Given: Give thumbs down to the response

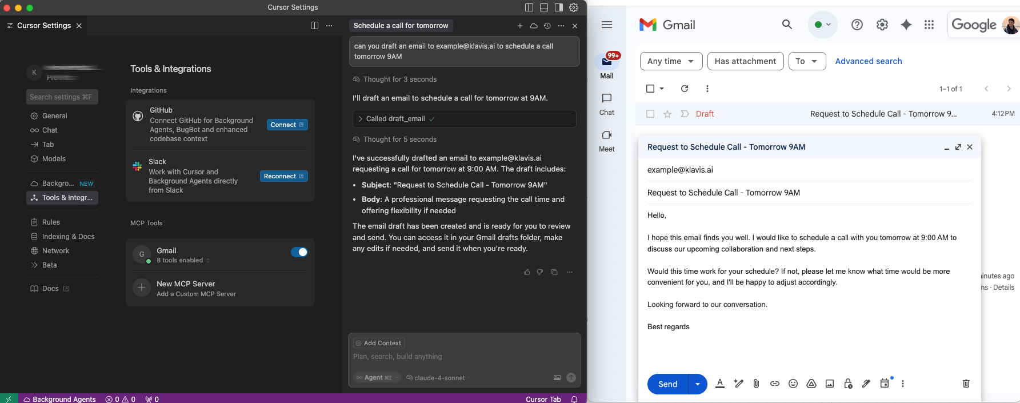Looking at the screenshot, I should point(540,272).
